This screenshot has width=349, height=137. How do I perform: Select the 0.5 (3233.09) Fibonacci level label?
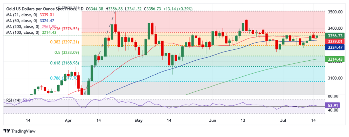(x=66, y=52)
